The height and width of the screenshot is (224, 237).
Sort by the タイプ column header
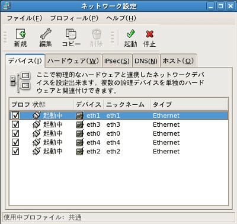[189, 104]
